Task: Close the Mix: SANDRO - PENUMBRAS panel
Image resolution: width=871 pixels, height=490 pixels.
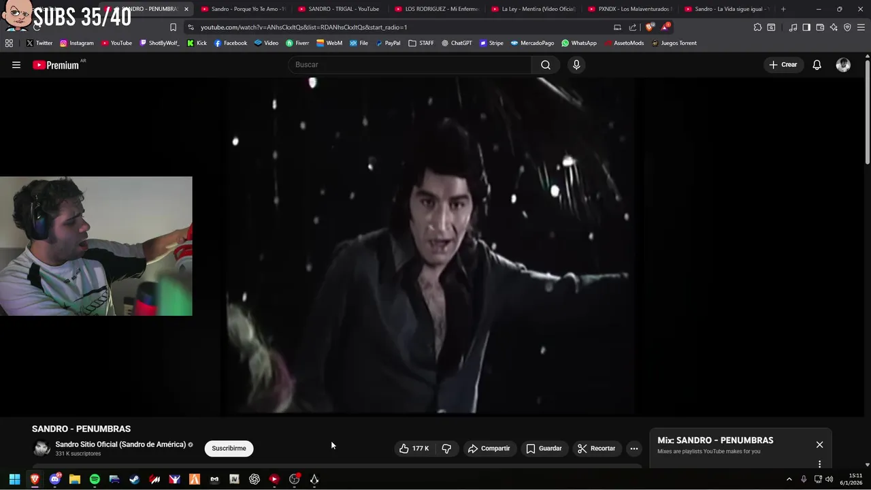Action: [819, 444]
